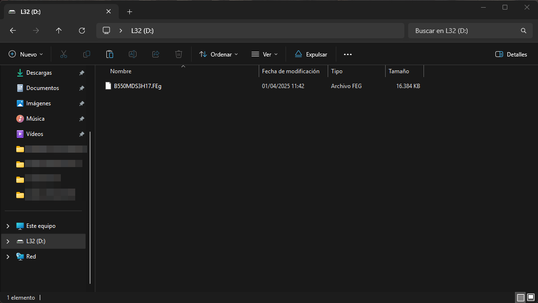Open the See more ellipsis menu
This screenshot has height=303, width=538.
click(x=348, y=55)
